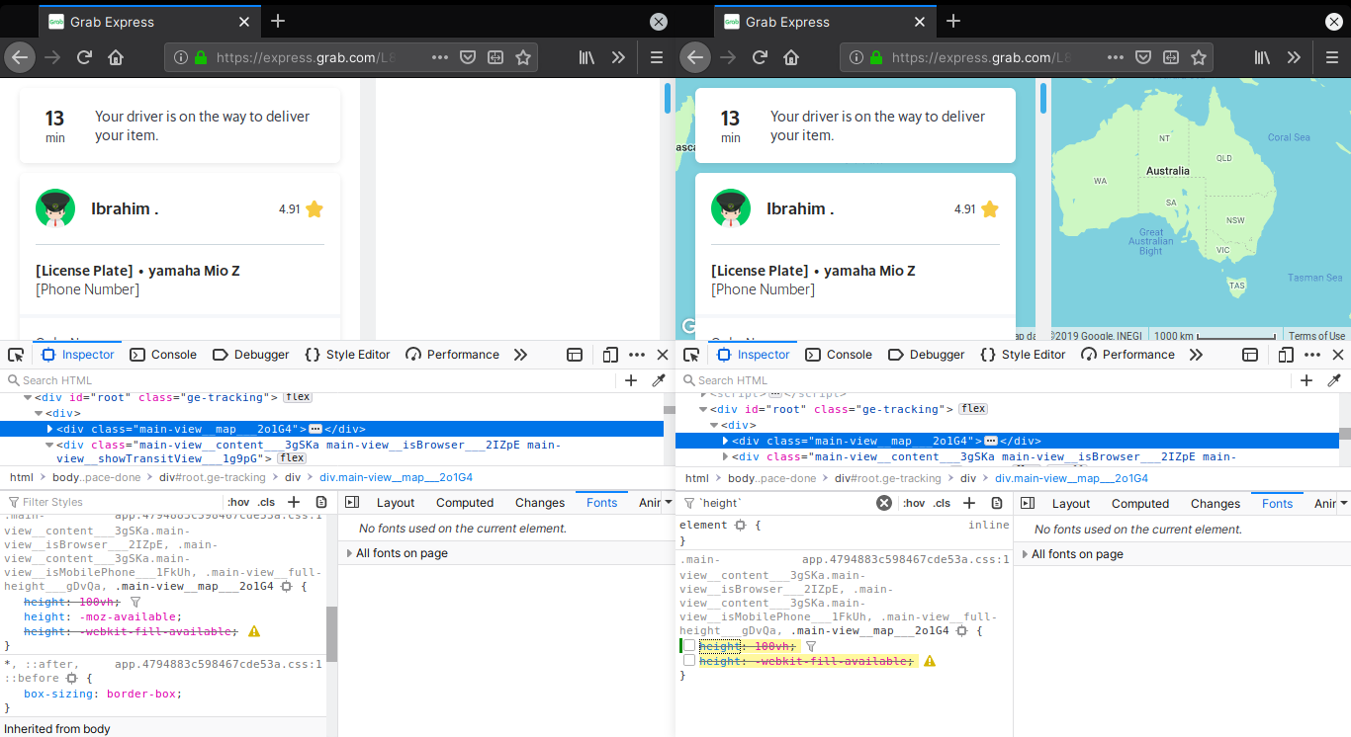Toggle .cls classes panel in right DevTools

[942, 503]
